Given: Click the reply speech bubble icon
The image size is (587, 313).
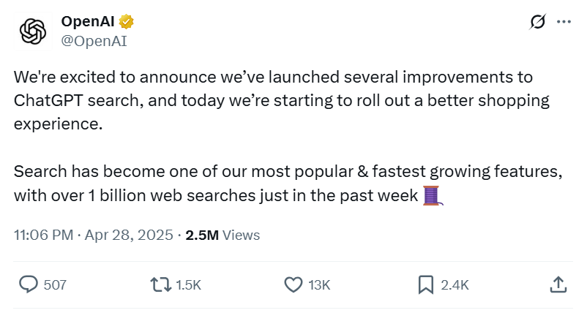Looking at the screenshot, I should point(29,284).
